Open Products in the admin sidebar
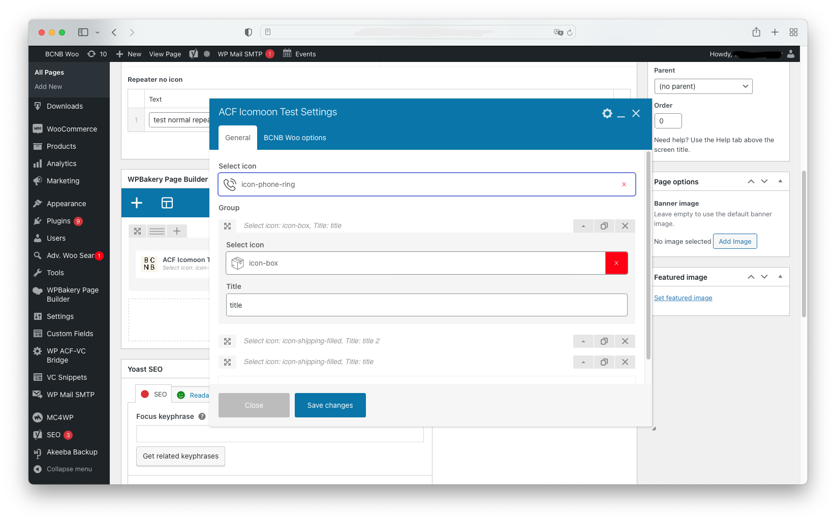Screen dimensions: 836x522 [69, 146]
